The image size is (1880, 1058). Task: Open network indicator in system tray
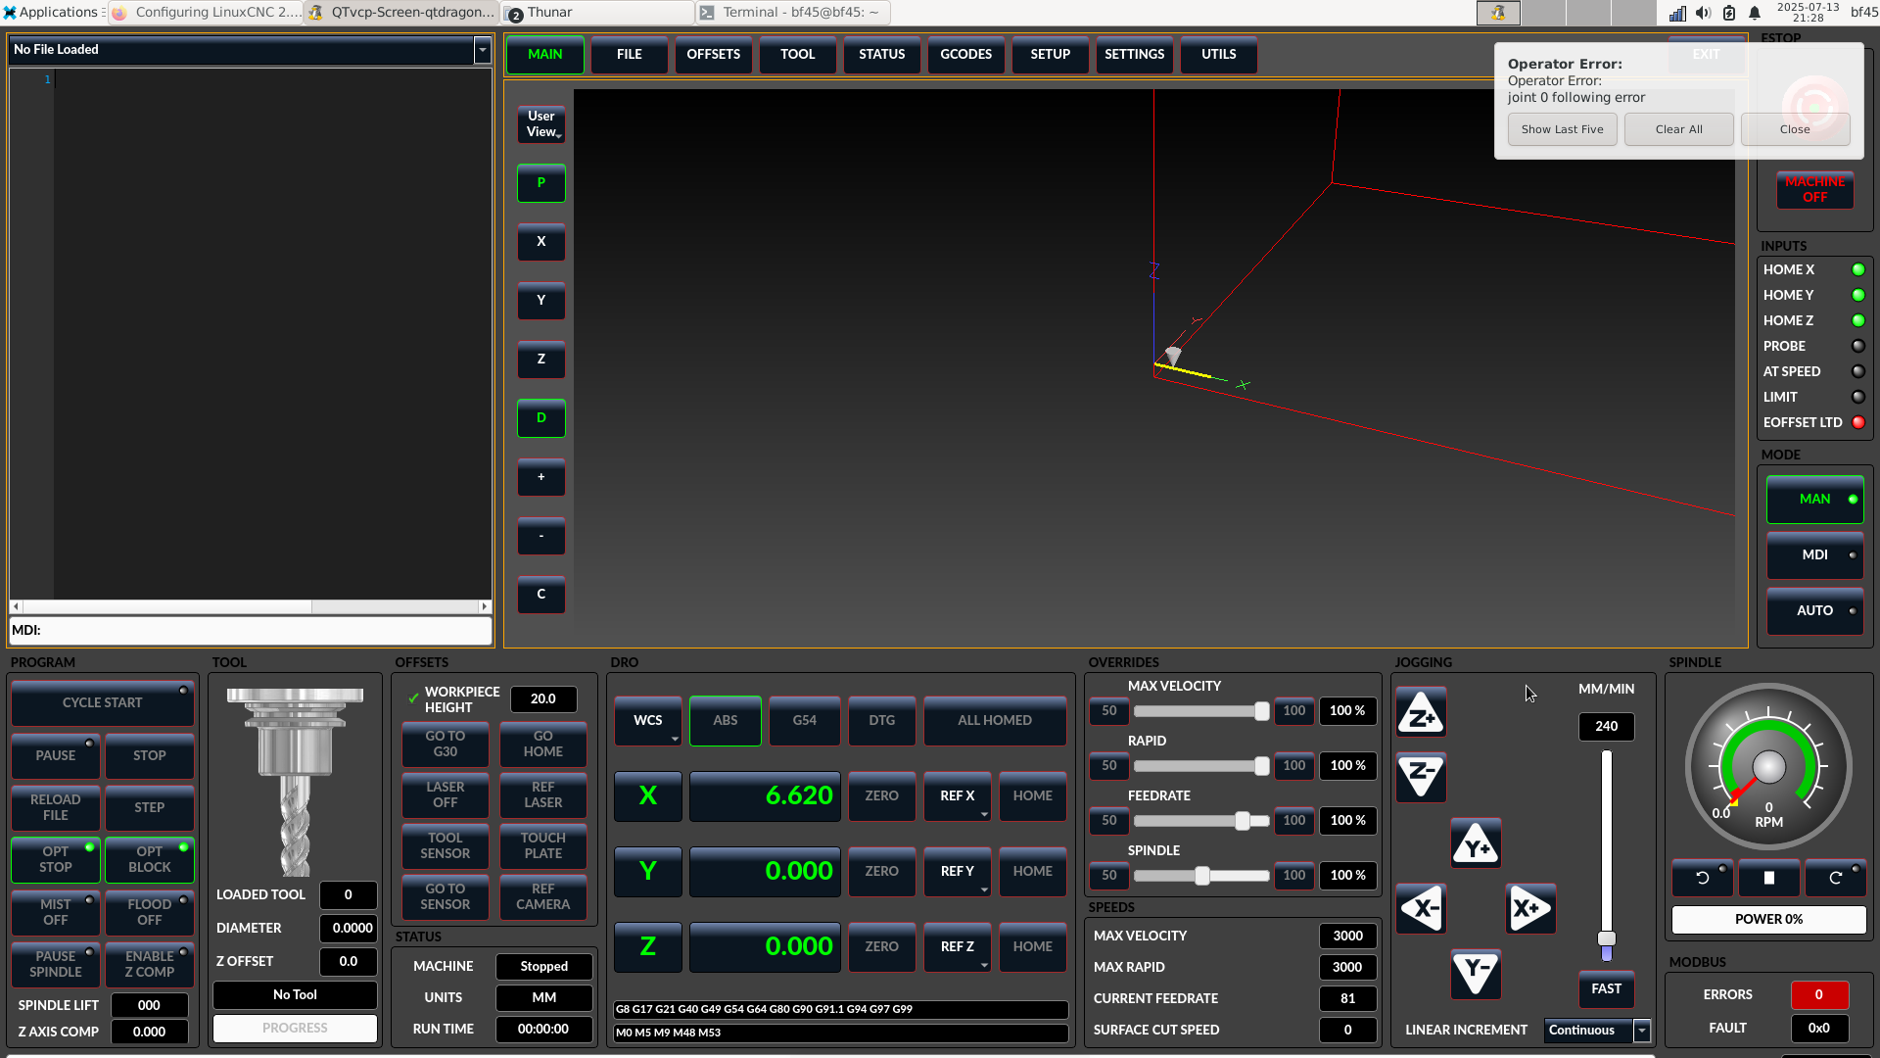tap(1677, 13)
